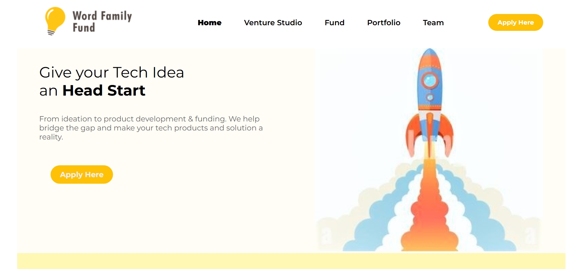
Task: Click the bold "Head Start" text
Action: [x=104, y=91]
